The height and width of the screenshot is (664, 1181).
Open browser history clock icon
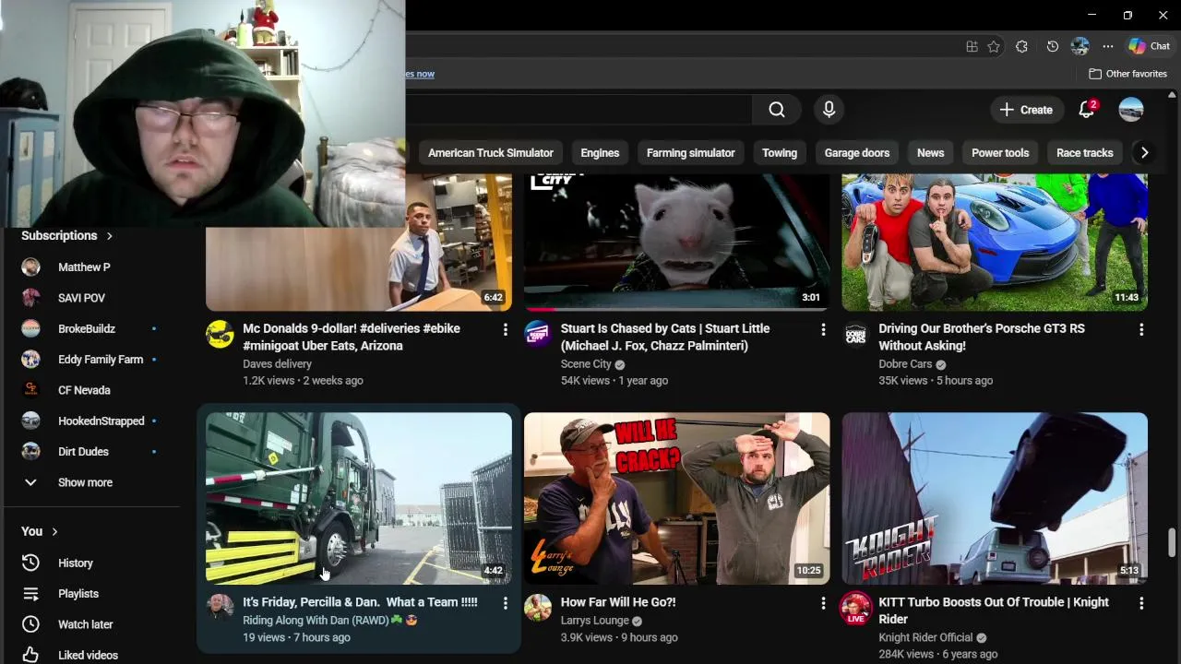(x=1053, y=46)
